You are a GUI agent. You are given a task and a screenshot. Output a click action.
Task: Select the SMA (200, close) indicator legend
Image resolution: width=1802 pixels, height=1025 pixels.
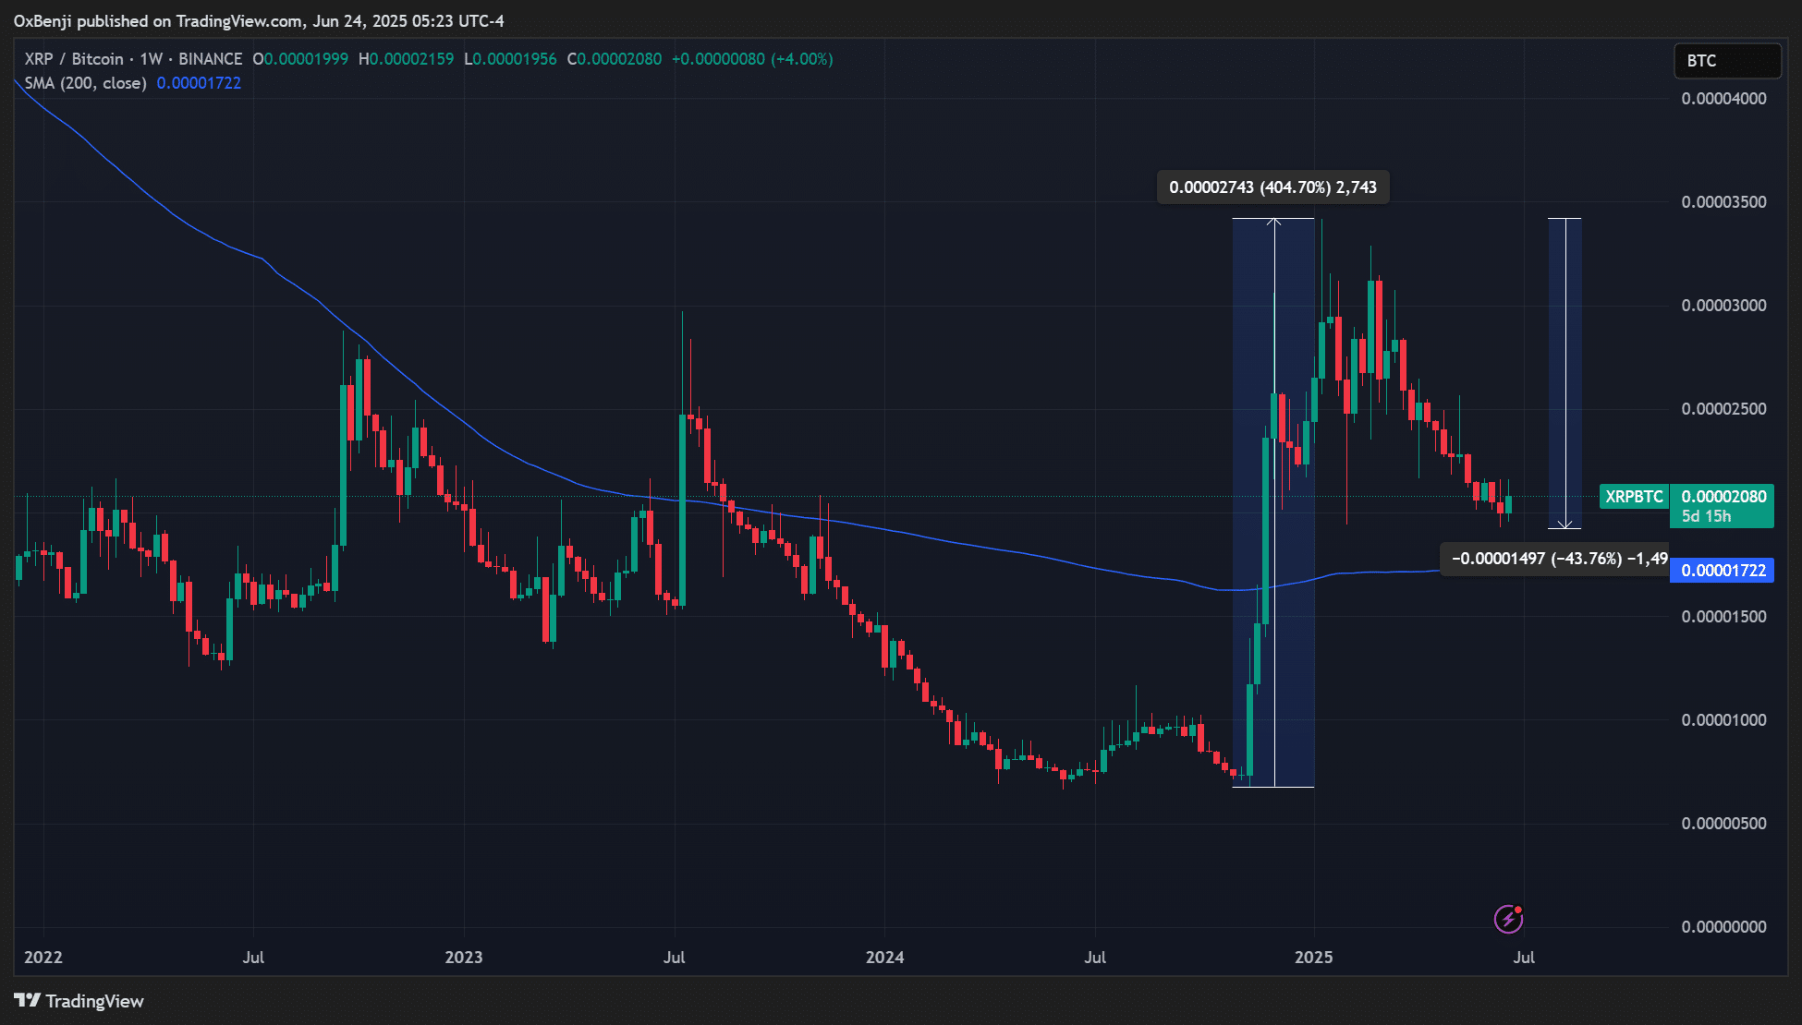pyautogui.click(x=85, y=83)
